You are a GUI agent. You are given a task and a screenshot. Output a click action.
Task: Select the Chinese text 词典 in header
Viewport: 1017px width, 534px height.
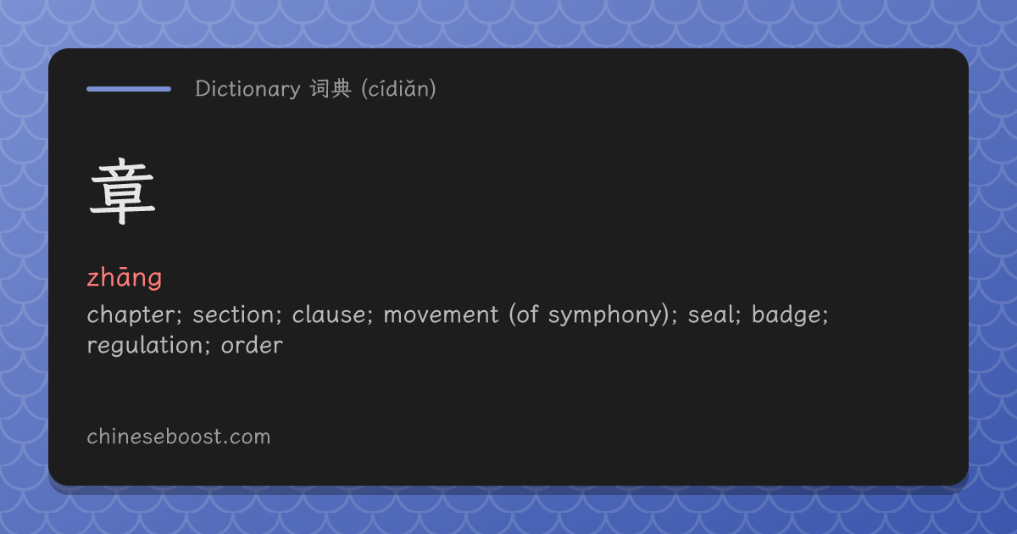pyautogui.click(x=331, y=89)
